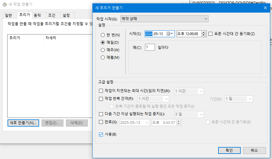272x159 pixels.
Task: Toggle expiration 표준 시간대 간 동기화(E) checkbox
Action: point(208,122)
